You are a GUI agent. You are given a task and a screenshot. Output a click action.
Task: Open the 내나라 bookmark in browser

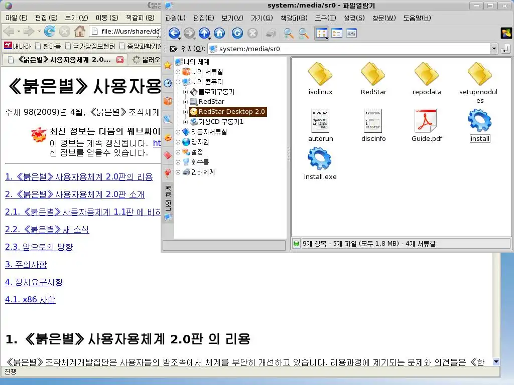(18, 46)
